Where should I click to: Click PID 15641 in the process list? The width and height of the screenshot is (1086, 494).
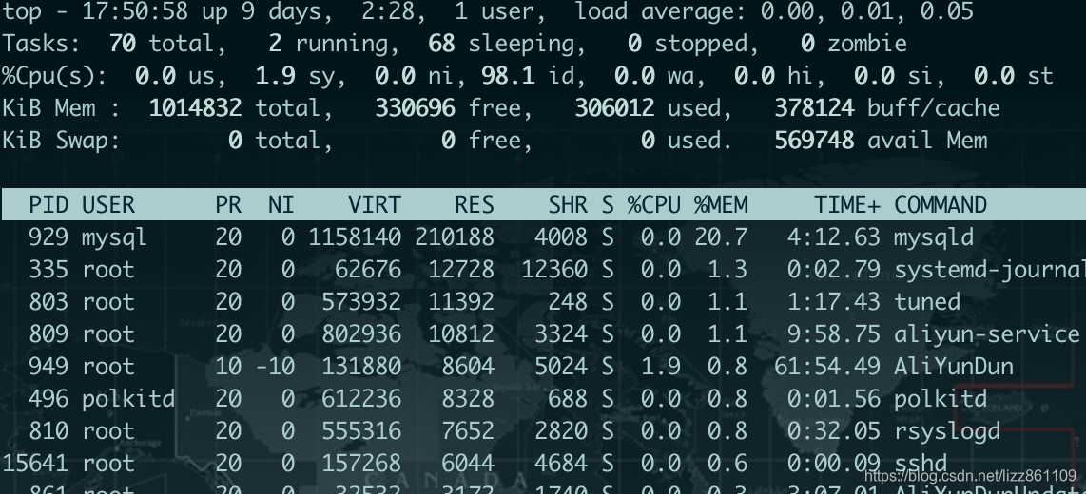click(35, 463)
